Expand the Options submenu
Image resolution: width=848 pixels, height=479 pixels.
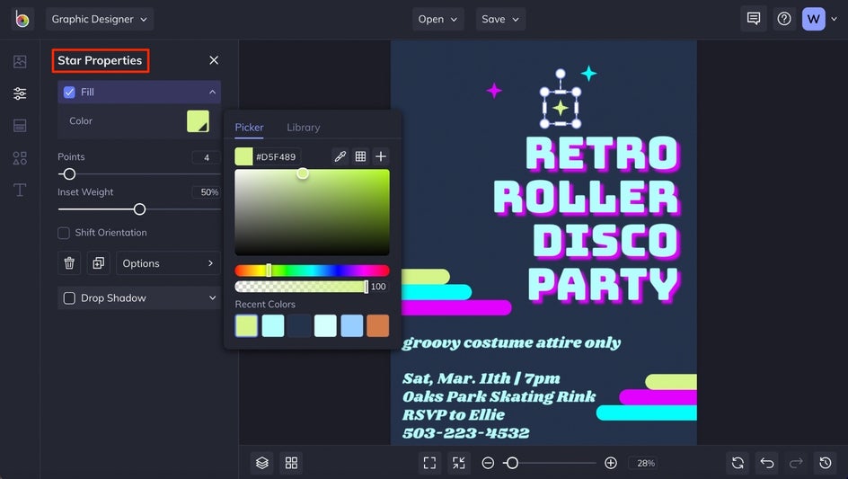pos(168,263)
